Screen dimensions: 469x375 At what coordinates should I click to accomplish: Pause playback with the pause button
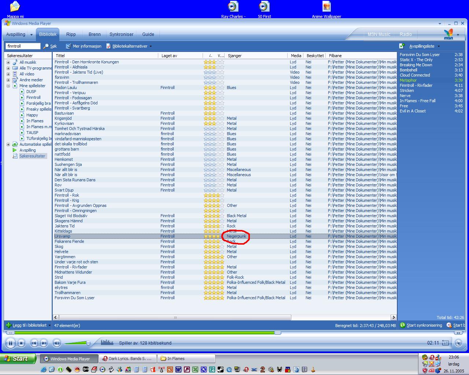pos(10,343)
